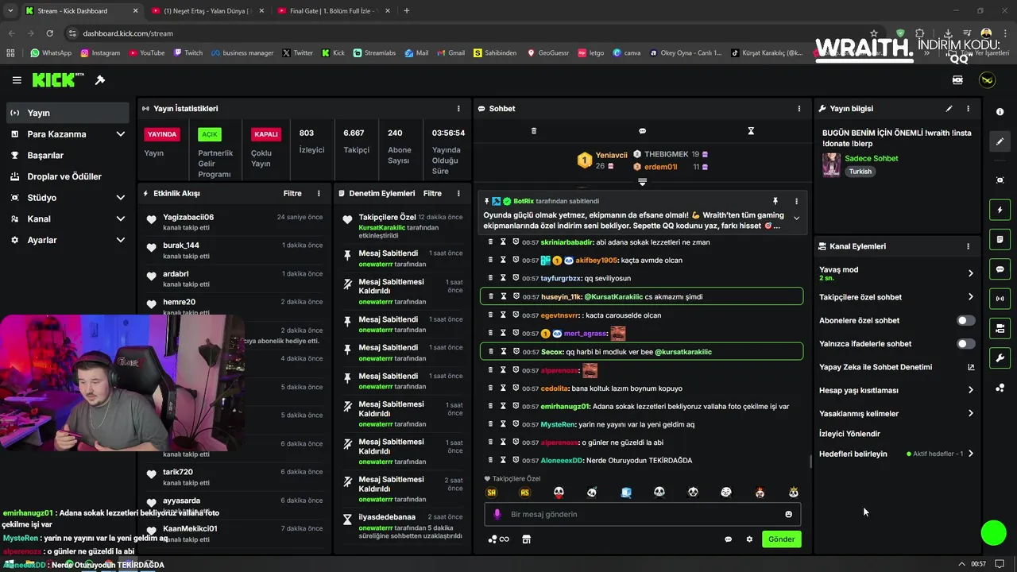Screen dimensions: 1017x572
Task: Open Sohbet panel three-dot menu
Action: [799, 109]
